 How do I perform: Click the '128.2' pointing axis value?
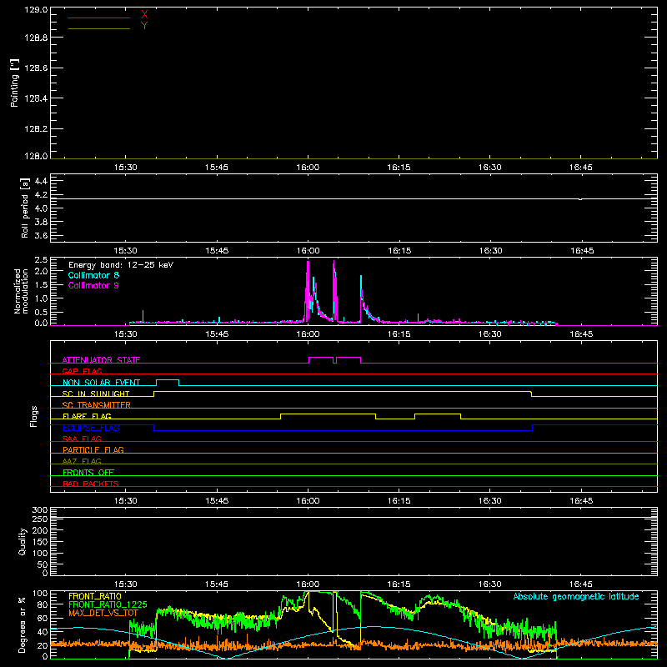(x=36, y=129)
